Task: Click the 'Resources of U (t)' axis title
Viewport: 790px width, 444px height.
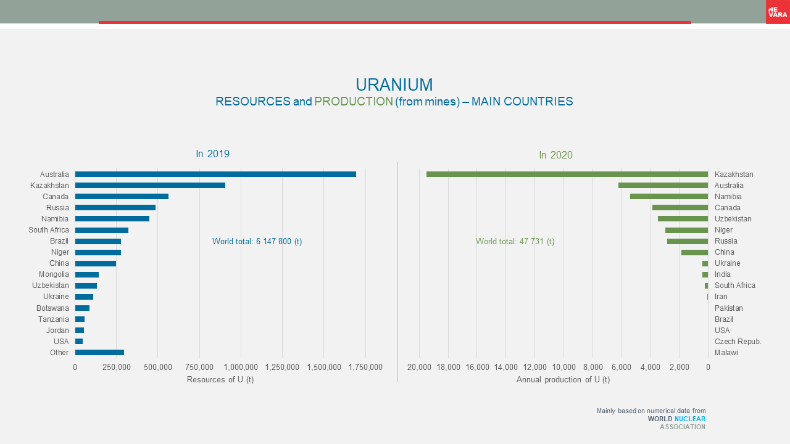Action: pos(220,380)
